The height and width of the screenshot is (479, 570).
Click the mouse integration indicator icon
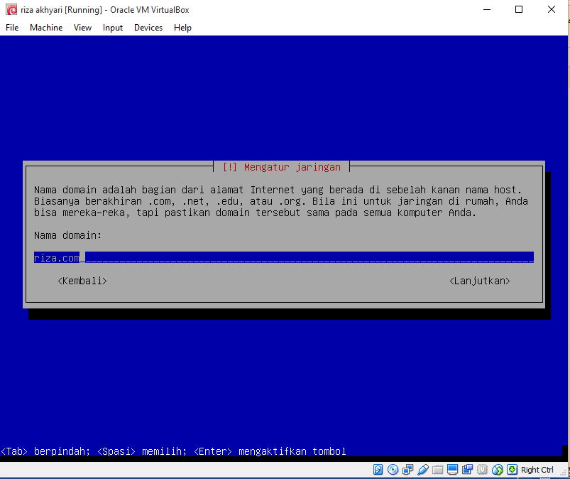coord(497,470)
